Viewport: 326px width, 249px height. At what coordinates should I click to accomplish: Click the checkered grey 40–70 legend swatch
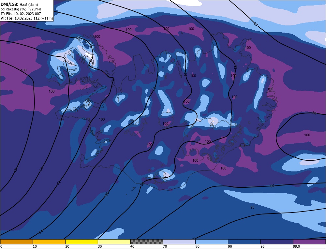[x=147, y=242]
